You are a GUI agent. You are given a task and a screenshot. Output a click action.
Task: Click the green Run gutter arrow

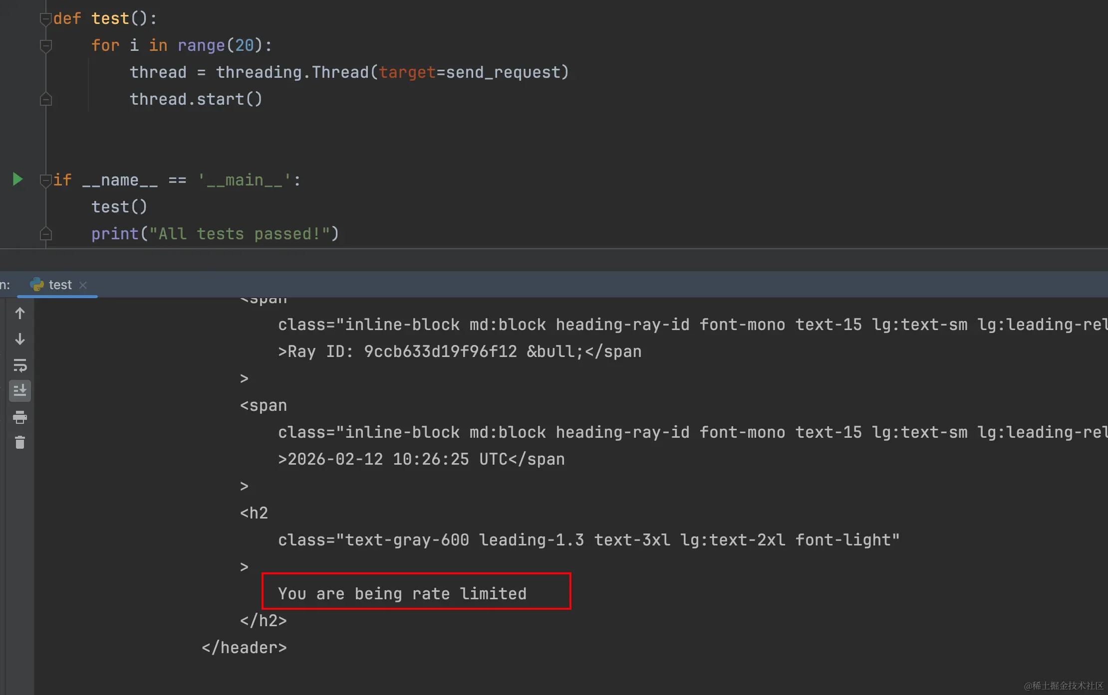pyautogui.click(x=17, y=179)
